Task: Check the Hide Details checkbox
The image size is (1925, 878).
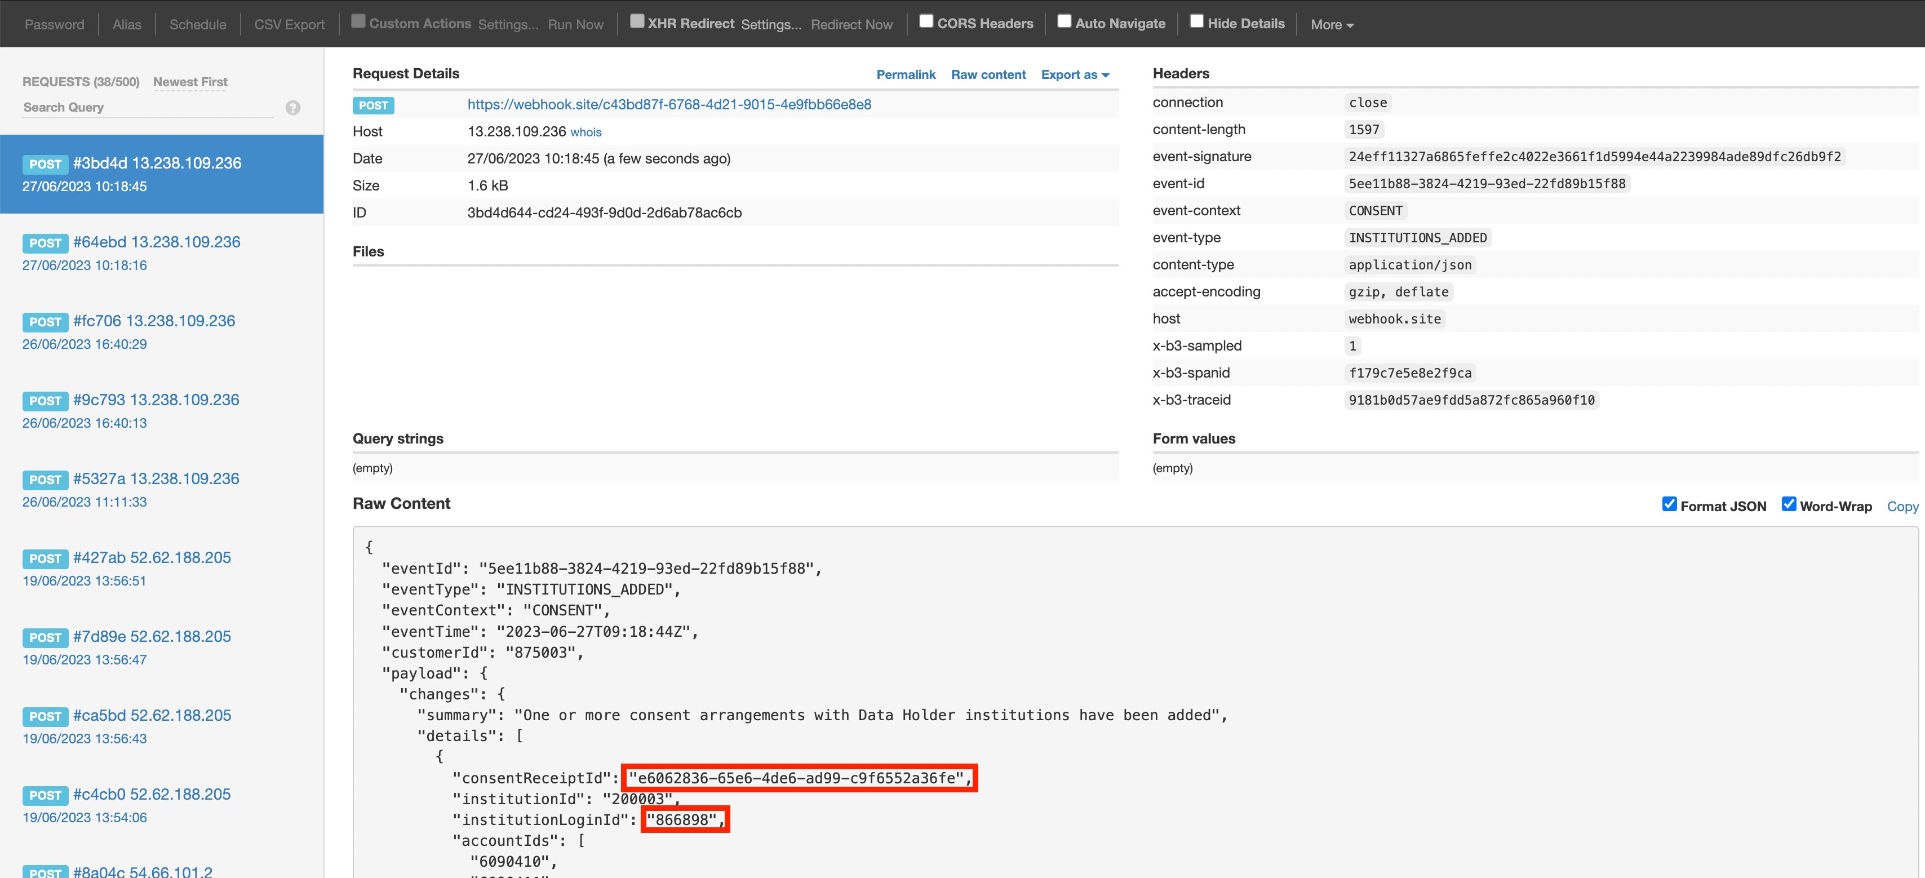Action: point(1196,21)
